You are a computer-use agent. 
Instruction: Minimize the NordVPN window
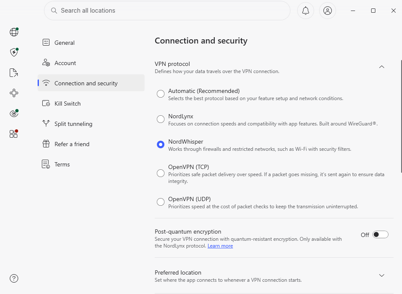pos(353,11)
